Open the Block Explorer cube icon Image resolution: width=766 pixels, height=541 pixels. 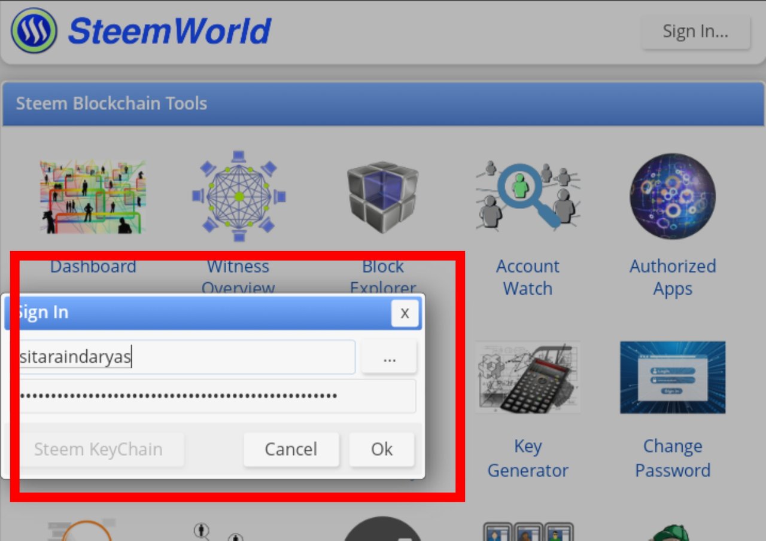pos(383,197)
